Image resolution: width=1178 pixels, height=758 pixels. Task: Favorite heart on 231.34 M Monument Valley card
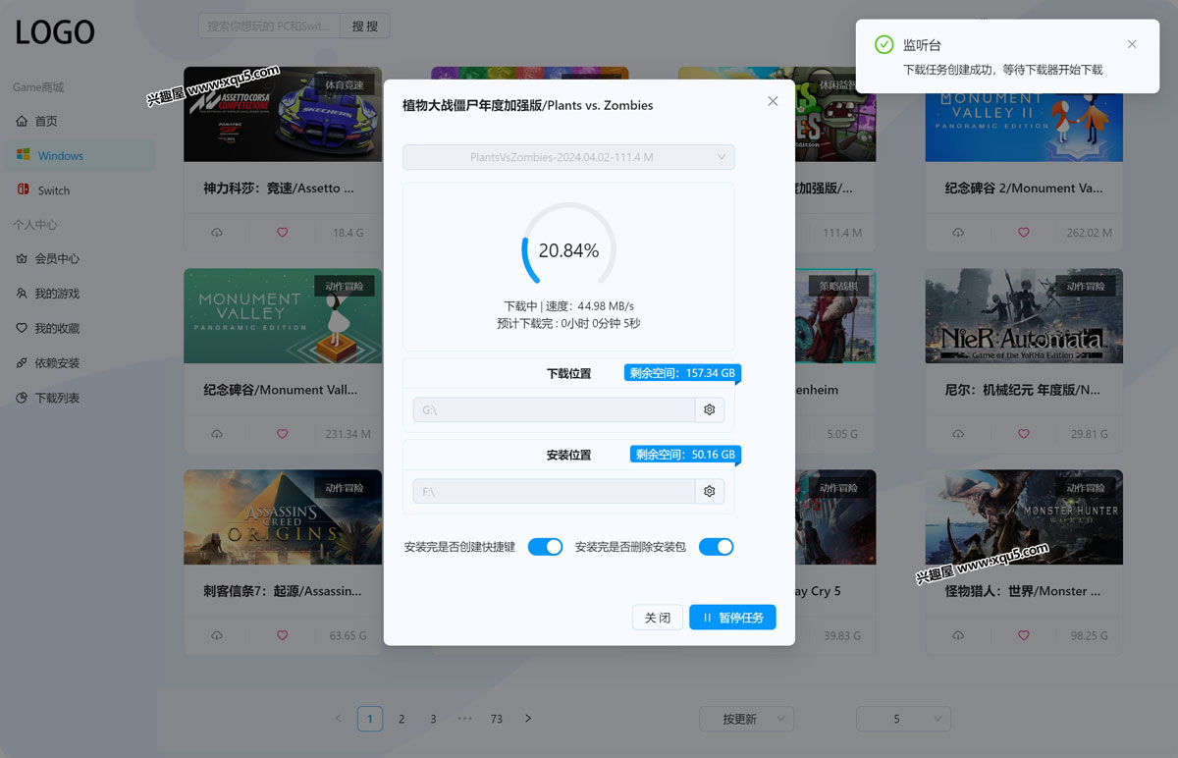pos(283,434)
